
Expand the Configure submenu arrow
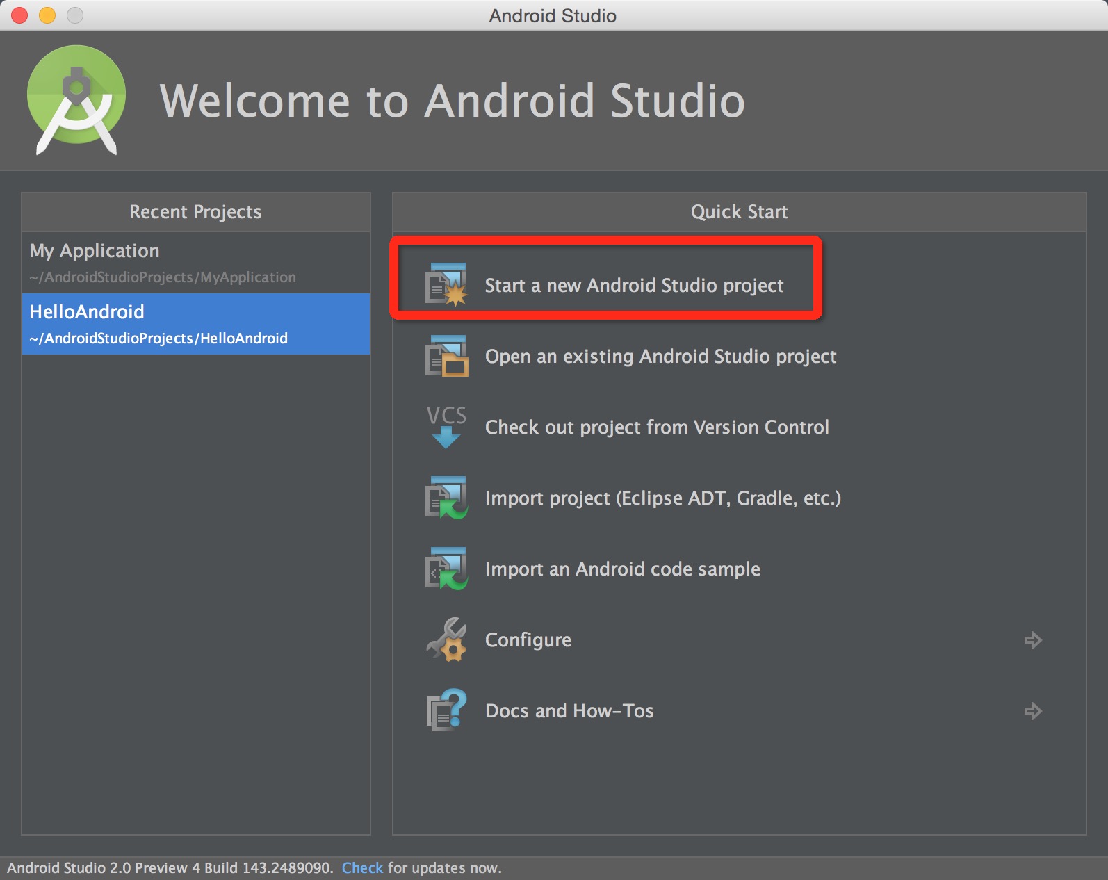pos(1033,640)
